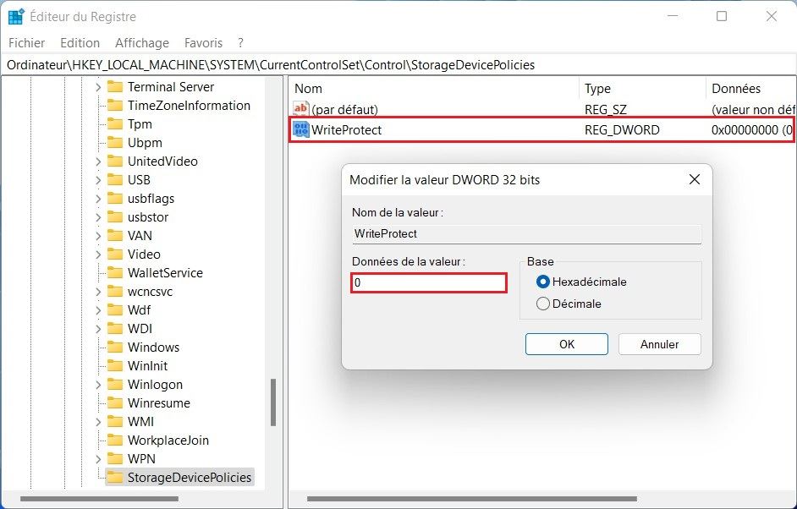This screenshot has width=797, height=509.
Task: Click the Terminal Server folder icon
Action: [x=117, y=86]
